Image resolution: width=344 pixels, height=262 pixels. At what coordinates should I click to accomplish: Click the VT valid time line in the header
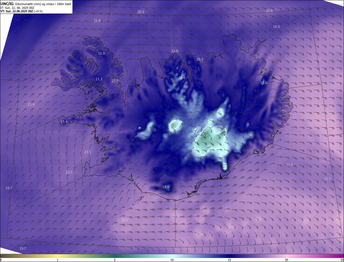coord(21,11)
